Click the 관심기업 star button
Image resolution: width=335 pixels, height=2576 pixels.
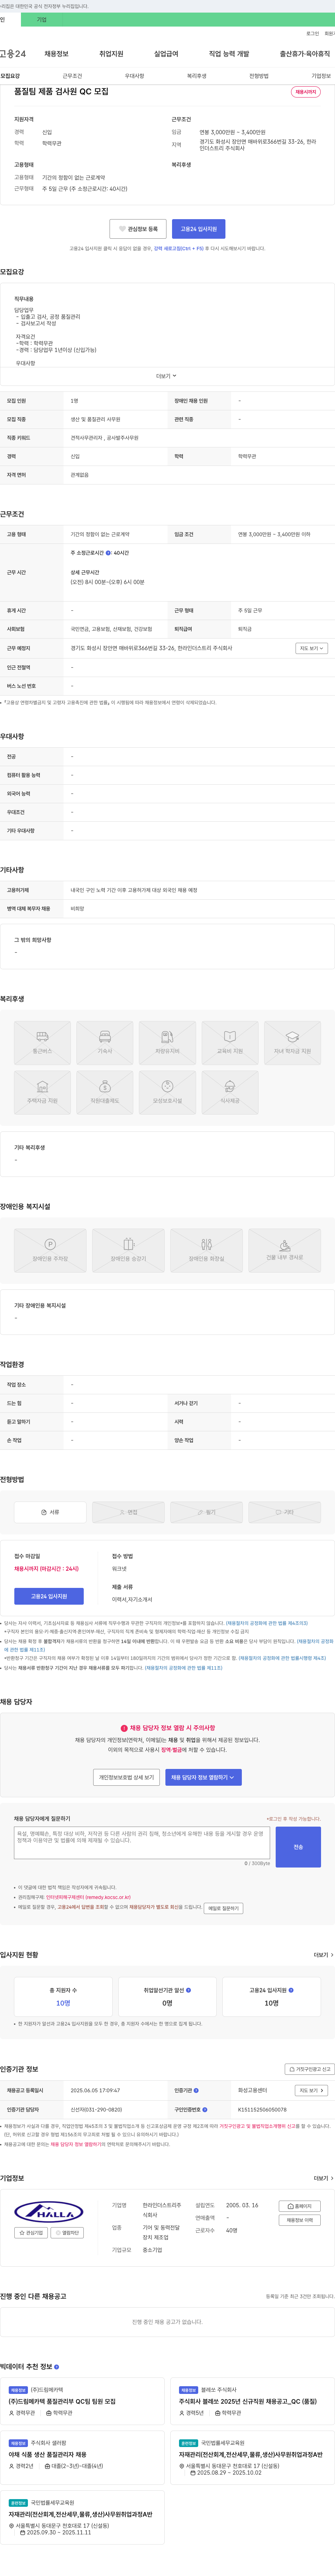point(31,2233)
